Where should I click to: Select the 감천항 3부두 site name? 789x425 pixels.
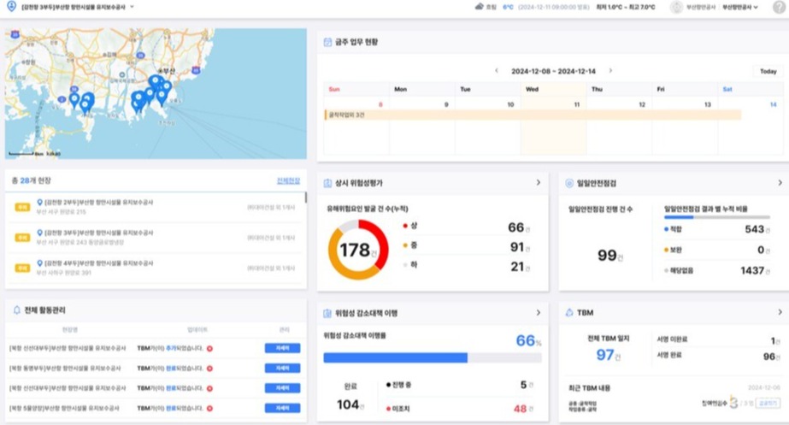pyautogui.click(x=98, y=233)
